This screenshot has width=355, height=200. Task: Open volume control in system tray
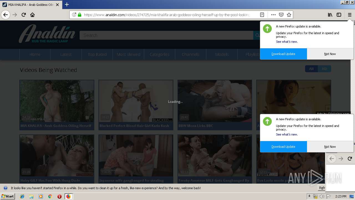pyautogui.click(x=322, y=196)
